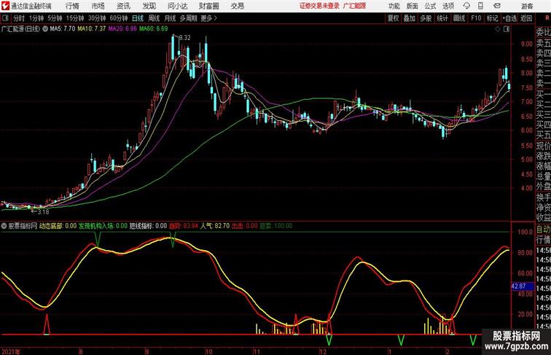This screenshot has width=551, height=355.
Task: Switch to the 1分钟 period tab
Action: pyautogui.click(x=36, y=18)
